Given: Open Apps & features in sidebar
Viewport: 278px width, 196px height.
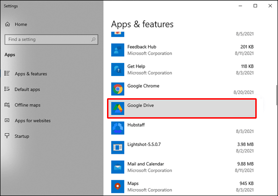Looking at the screenshot, I should click(x=31, y=74).
